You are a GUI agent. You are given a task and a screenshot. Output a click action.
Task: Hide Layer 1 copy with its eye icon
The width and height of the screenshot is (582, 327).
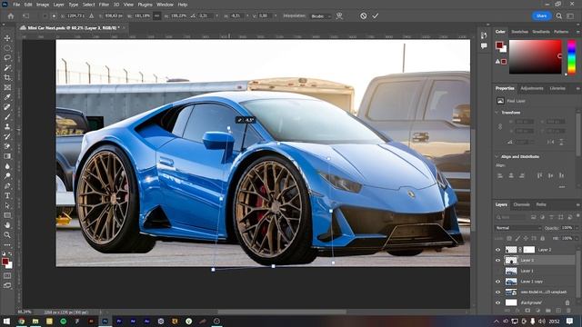498,282
